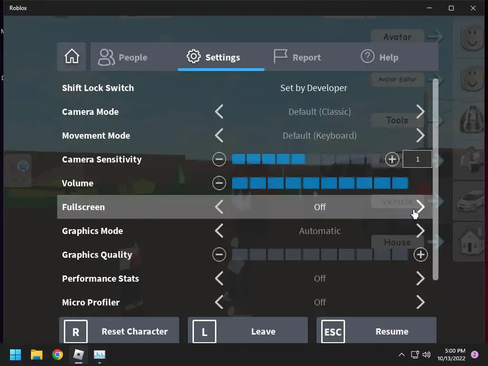The width and height of the screenshot is (488, 366).
Task: Set Camera Sensitivity on its slider bar
Action: [306, 159]
